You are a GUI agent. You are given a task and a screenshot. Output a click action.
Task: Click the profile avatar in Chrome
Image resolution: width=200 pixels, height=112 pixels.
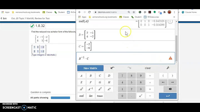[169, 12]
